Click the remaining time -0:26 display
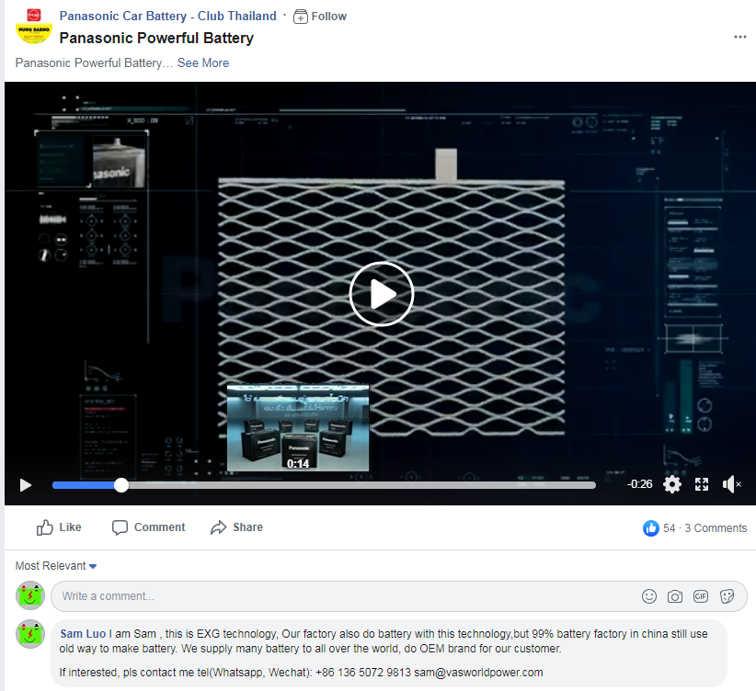Image resolution: width=756 pixels, height=691 pixels. (x=639, y=484)
